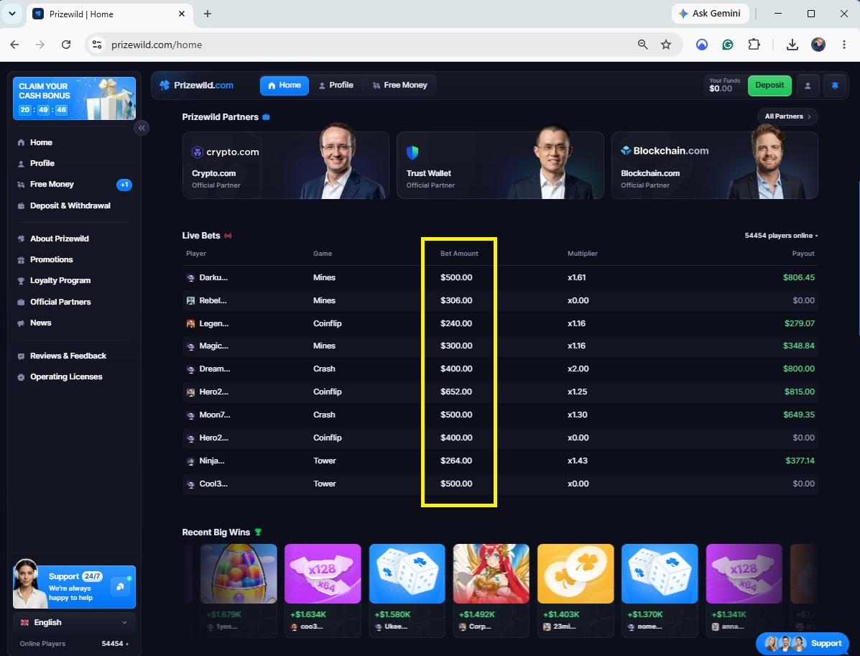Select the Profile tab in top navigation

coord(336,85)
